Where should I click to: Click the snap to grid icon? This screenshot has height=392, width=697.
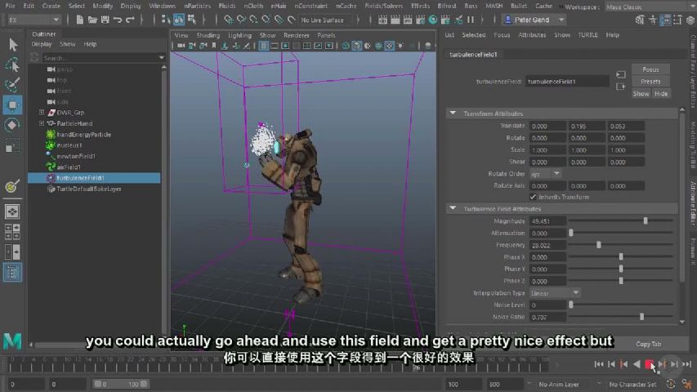pos(229,20)
